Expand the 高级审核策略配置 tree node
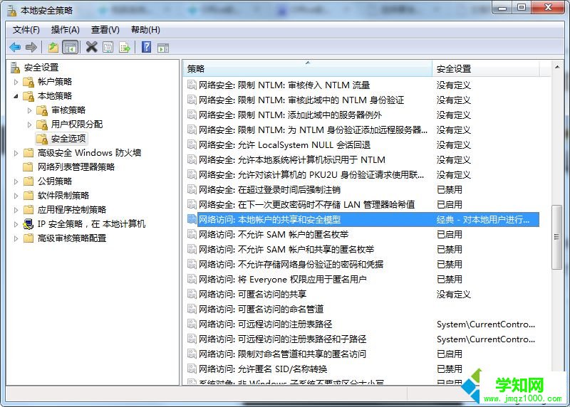The width and height of the screenshot is (570, 407). point(16,238)
